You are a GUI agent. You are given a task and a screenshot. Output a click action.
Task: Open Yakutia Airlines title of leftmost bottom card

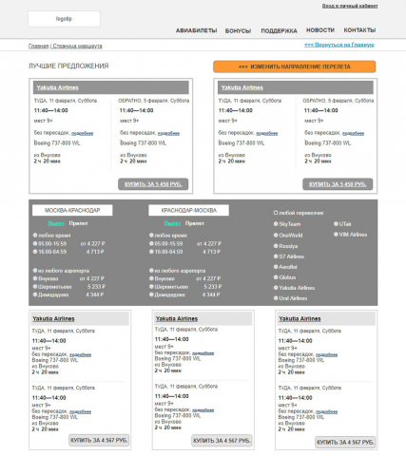coord(53,319)
